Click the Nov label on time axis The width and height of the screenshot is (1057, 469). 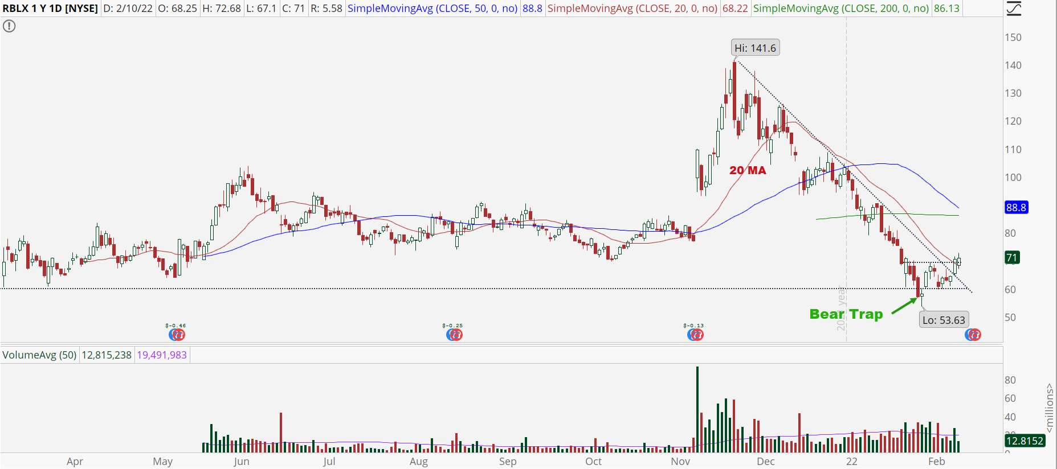(680, 461)
